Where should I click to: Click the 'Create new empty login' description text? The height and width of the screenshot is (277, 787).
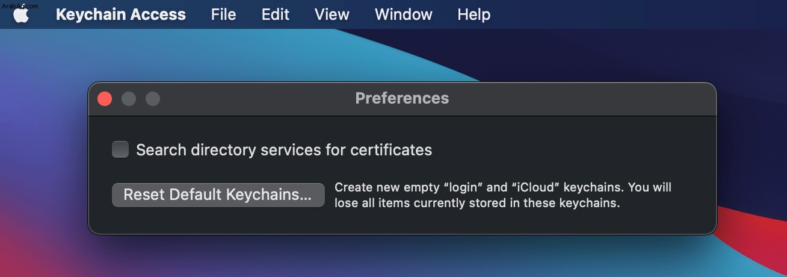pos(503,187)
